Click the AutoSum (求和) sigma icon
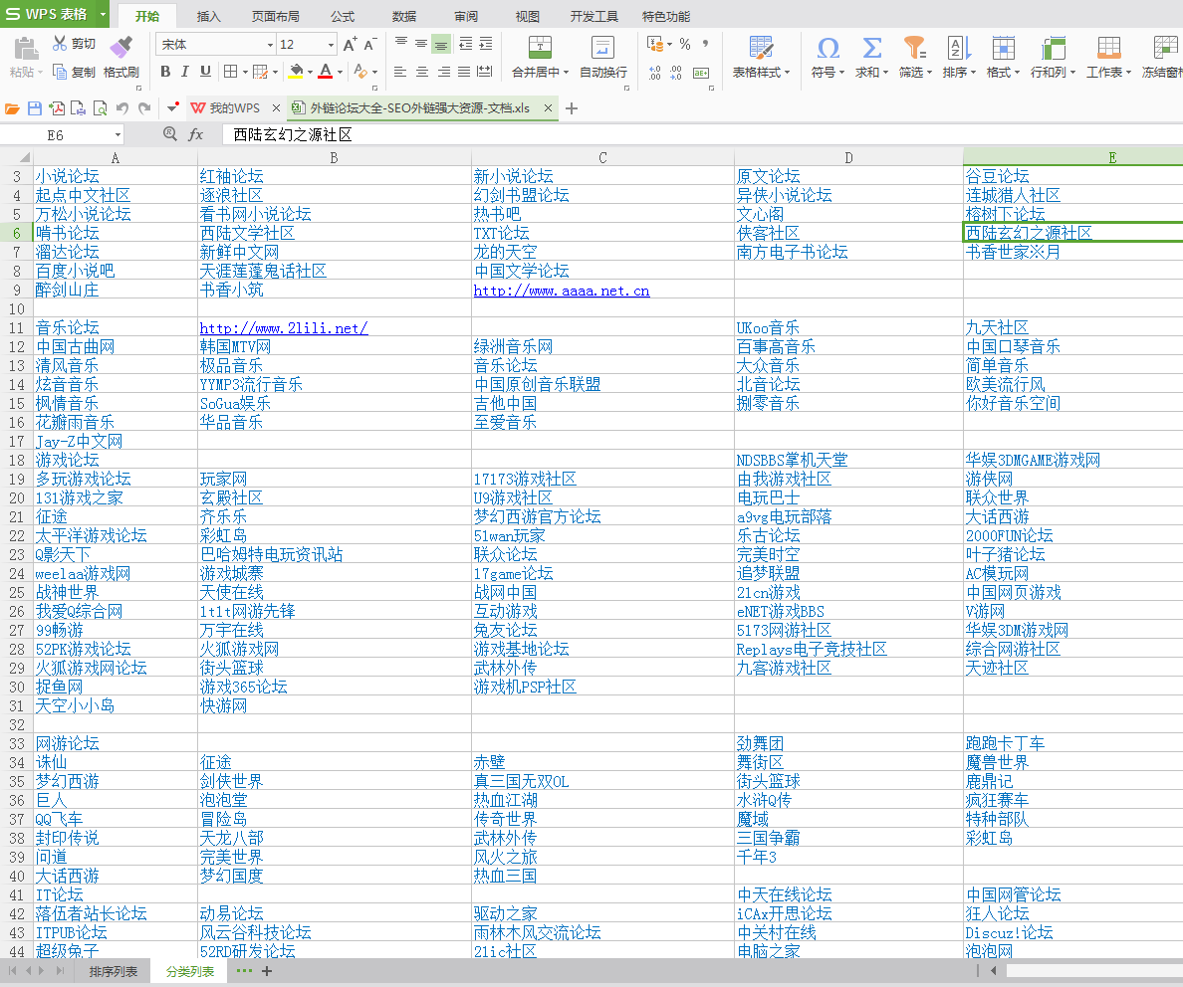 pyautogui.click(x=872, y=49)
